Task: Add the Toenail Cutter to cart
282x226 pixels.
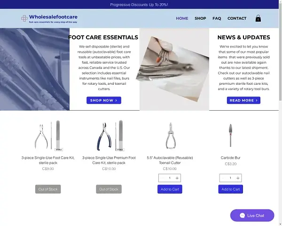Action: tap(170, 189)
